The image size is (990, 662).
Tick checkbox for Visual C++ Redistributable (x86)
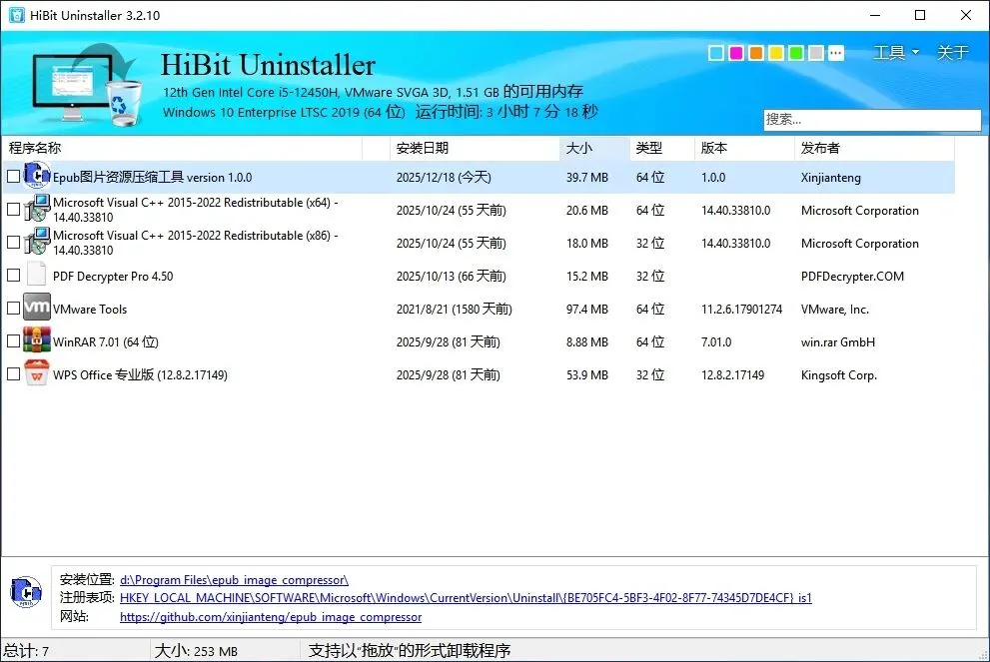(x=13, y=243)
